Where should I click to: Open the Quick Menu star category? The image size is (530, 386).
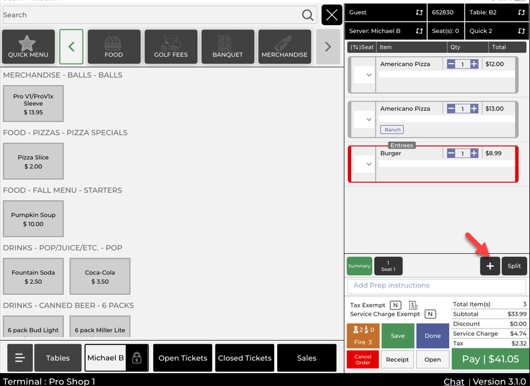[28, 47]
